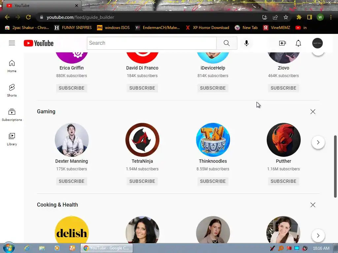338x253 pixels.
Task: Open the Dexter Manning channel avatar
Action: pyautogui.click(x=72, y=140)
